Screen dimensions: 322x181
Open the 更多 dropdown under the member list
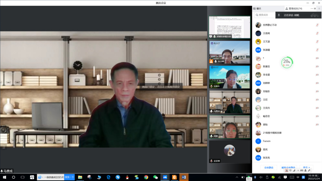[x=307, y=167]
